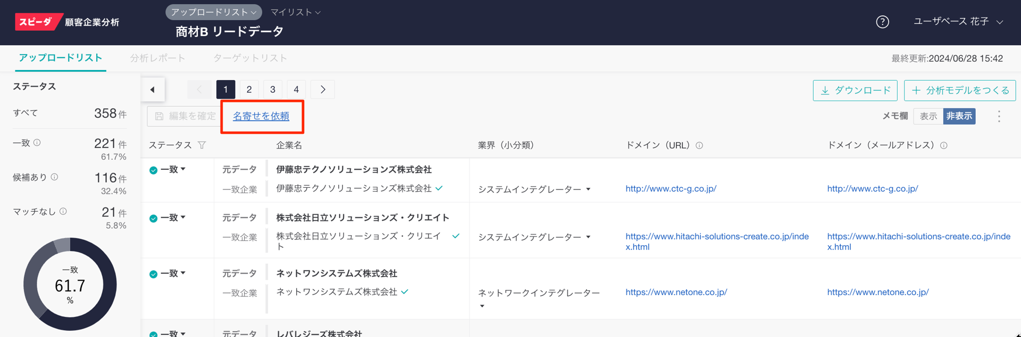The height and width of the screenshot is (337, 1021).
Task: Open industry dropdown for ネットワンシステムズ row
Action: point(482,306)
